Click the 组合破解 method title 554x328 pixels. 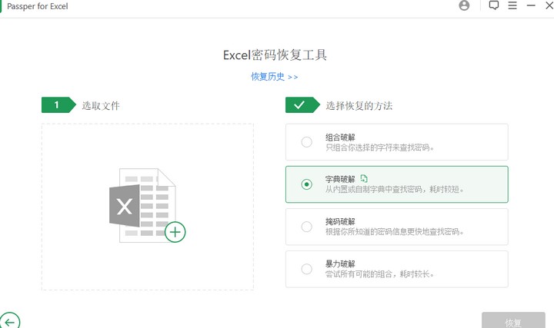(x=340, y=137)
